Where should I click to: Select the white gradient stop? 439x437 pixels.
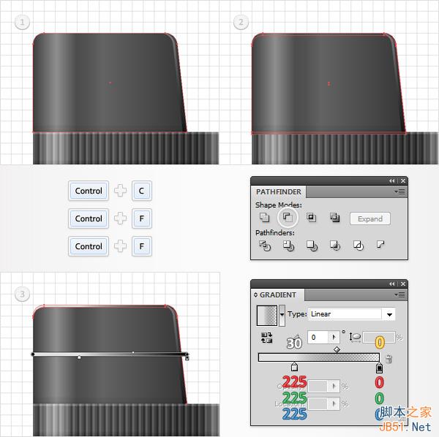(294, 367)
